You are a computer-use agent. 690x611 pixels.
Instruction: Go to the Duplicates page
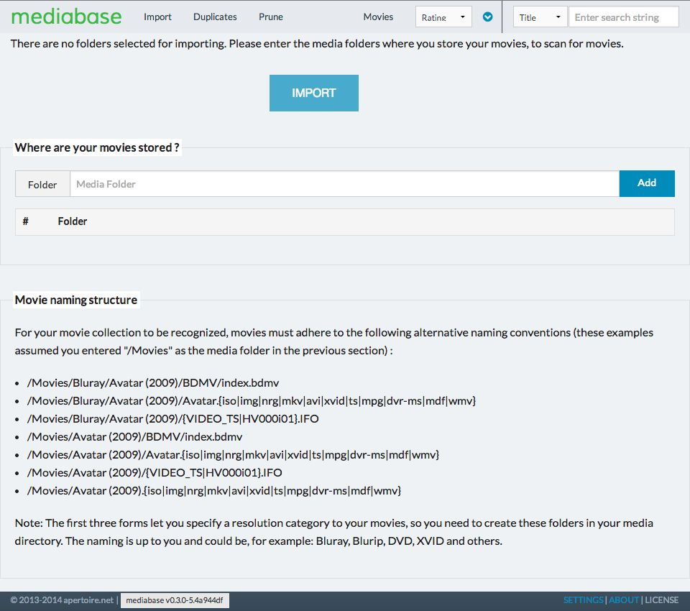[x=215, y=17]
